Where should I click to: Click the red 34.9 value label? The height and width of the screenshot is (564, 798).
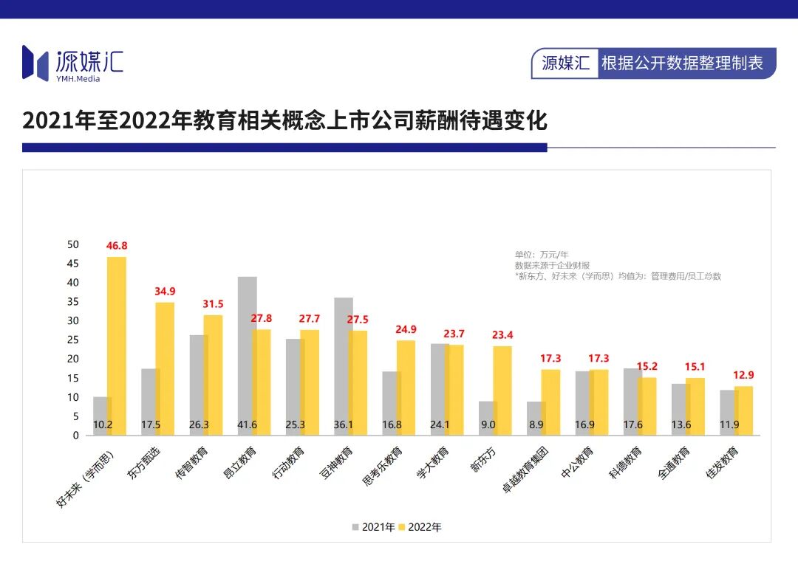pyautogui.click(x=165, y=292)
